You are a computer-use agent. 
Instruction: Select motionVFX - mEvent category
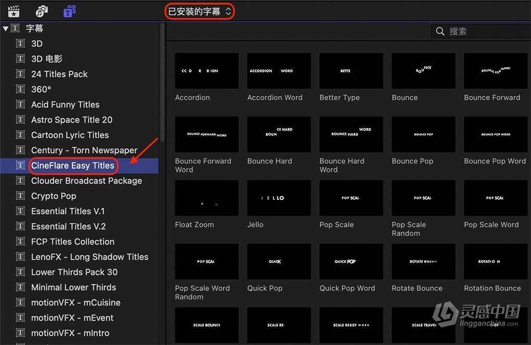[79, 318]
